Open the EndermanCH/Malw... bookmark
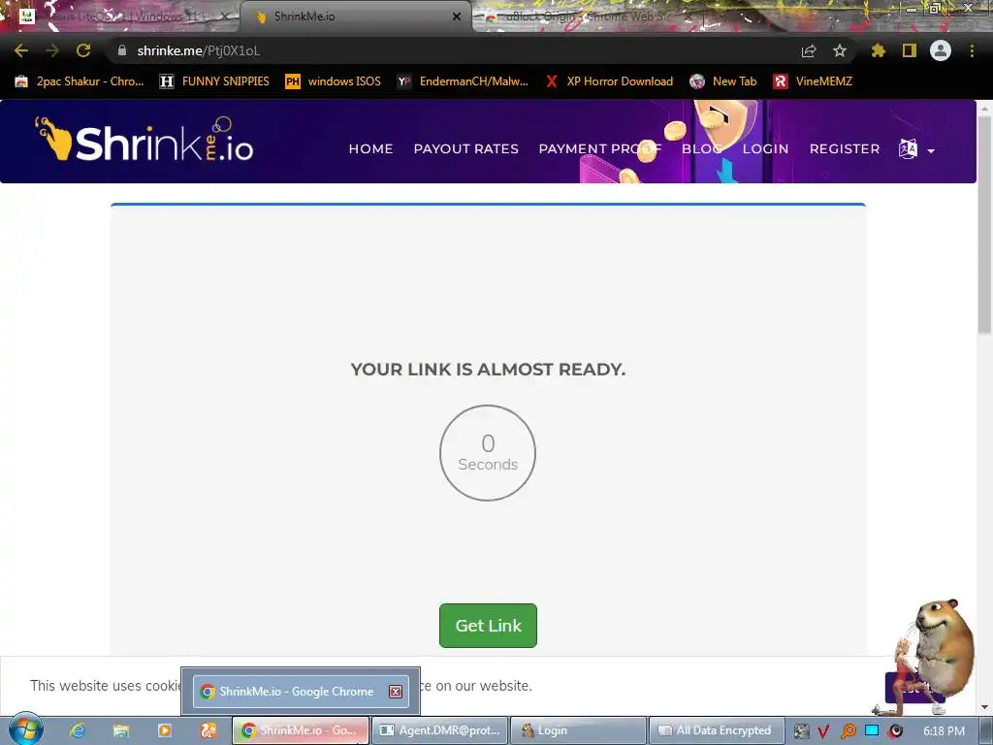Image resolution: width=993 pixels, height=745 pixels. [463, 81]
